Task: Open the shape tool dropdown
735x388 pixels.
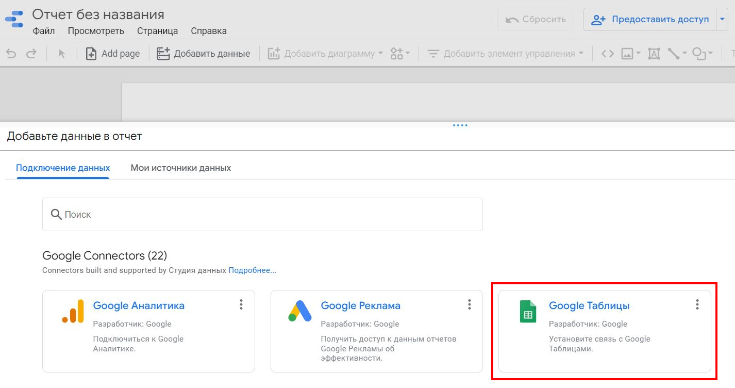Action: (703, 54)
